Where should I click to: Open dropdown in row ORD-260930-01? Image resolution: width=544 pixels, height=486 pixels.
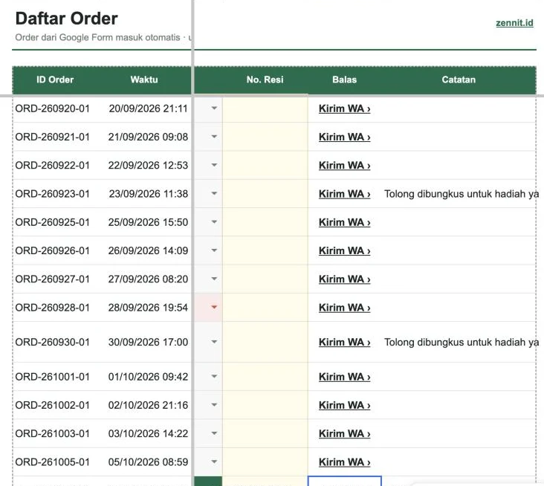point(214,342)
